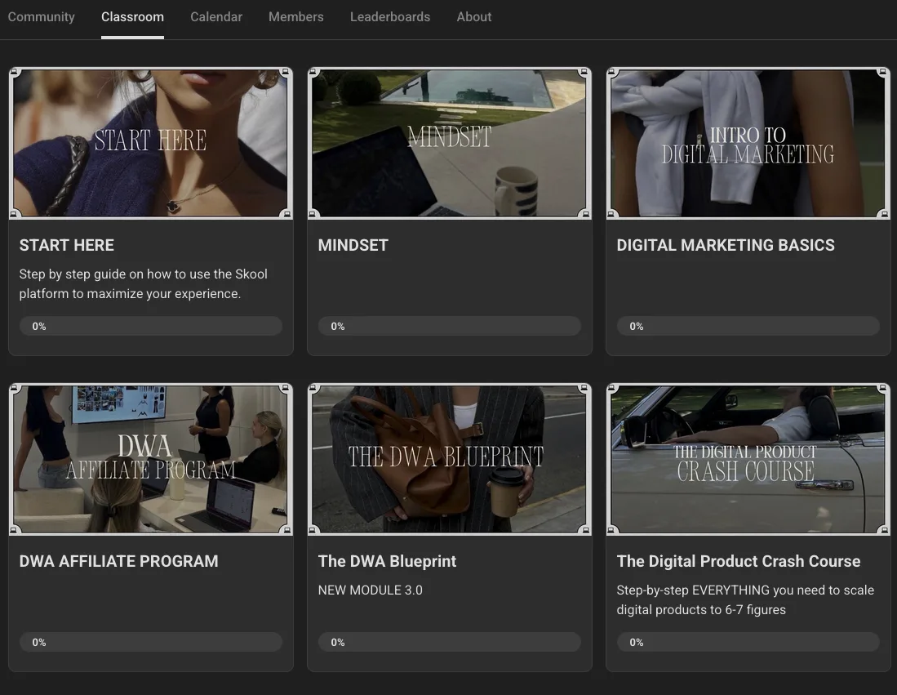Image resolution: width=897 pixels, height=695 pixels.
Task: Click the START HERE course title
Action: (x=66, y=245)
